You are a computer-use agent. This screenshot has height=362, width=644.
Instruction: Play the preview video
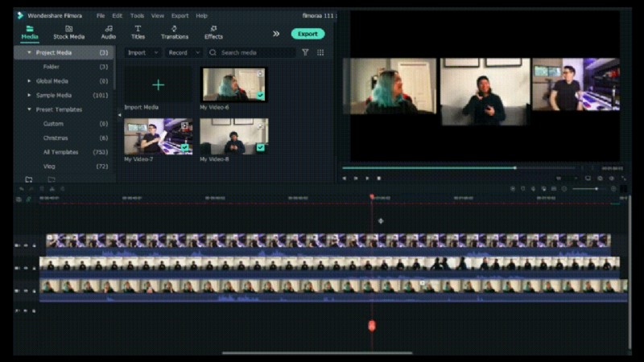[x=367, y=179]
